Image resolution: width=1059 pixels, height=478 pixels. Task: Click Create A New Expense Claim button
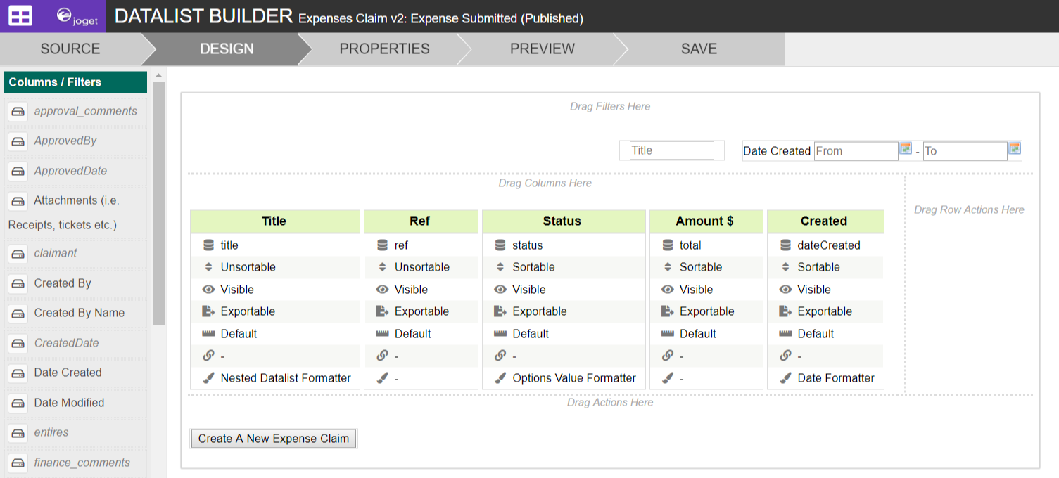tap(274, 439)
